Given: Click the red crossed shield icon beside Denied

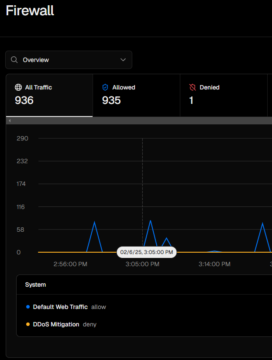Looking at the screenshot, I should click(193, 87).
